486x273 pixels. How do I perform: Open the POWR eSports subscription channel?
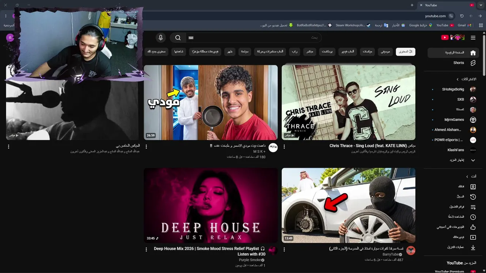[x=453, y=140]
